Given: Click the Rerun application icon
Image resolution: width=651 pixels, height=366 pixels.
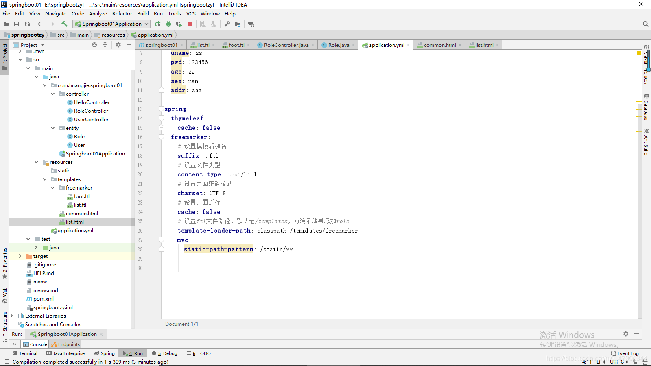Looking at the screenshot, I should coord(158,24).
